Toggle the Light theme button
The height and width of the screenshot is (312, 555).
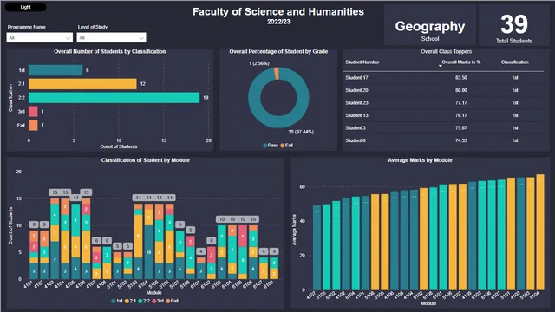pyautogui.click(x=25, y=7)
